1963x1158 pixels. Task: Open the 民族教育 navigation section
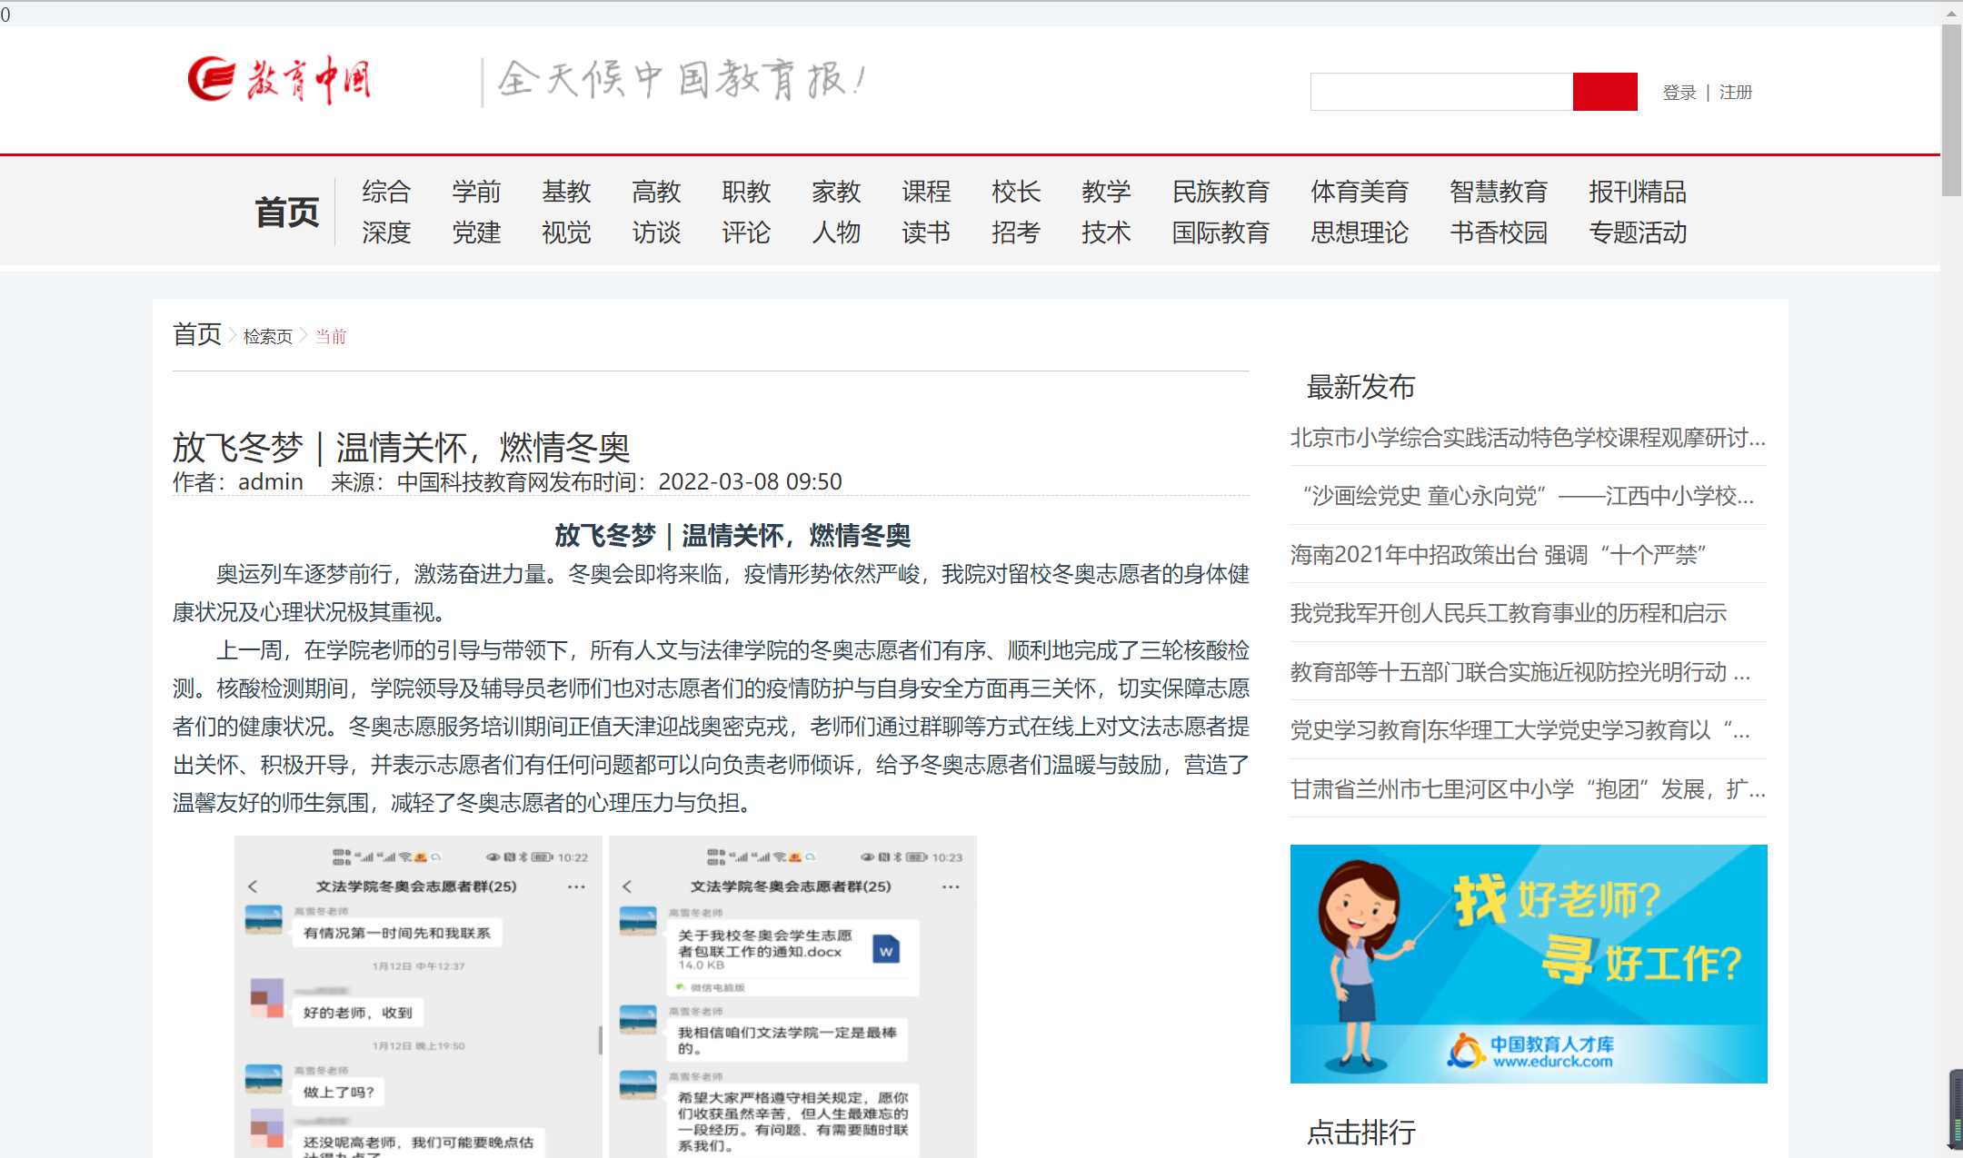(x=1220, y=192)
